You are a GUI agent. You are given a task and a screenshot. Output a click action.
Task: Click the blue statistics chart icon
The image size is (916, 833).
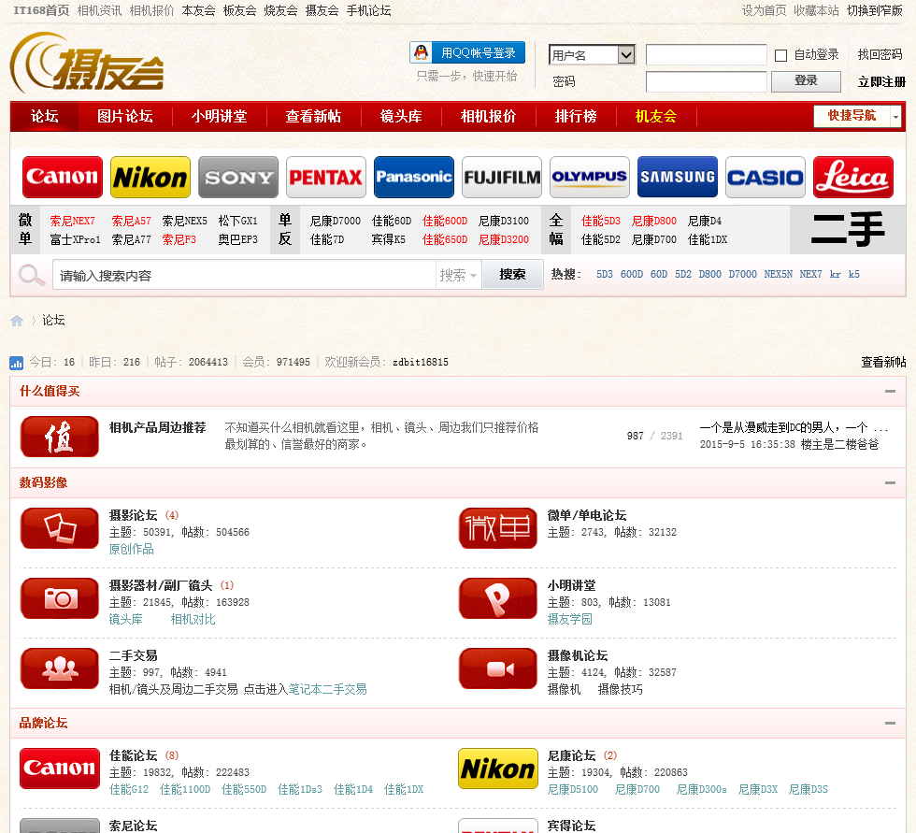(x=17, y=363)
